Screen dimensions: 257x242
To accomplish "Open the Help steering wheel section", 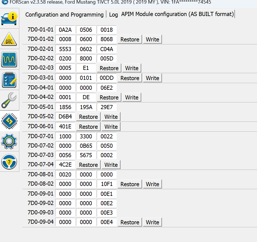I will click(9, 162).
